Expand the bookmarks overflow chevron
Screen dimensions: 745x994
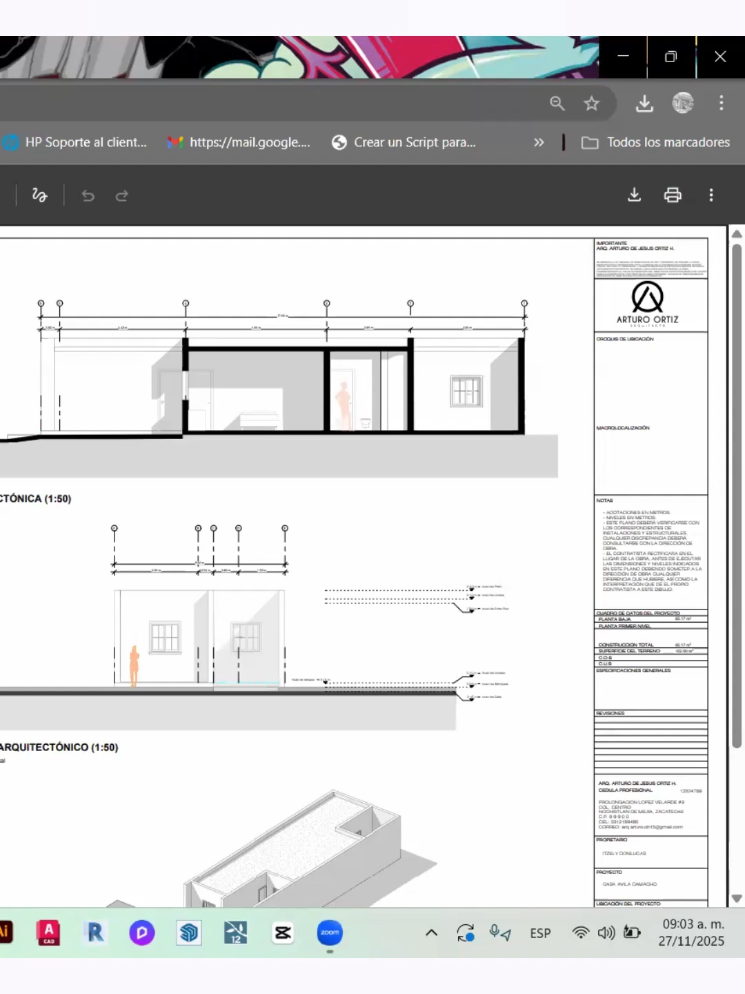[539, 142]
